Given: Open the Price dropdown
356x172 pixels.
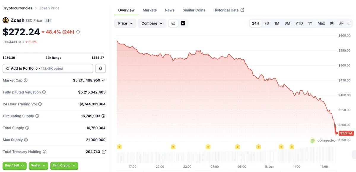Looking at the screenshot, I should [125, 23].
